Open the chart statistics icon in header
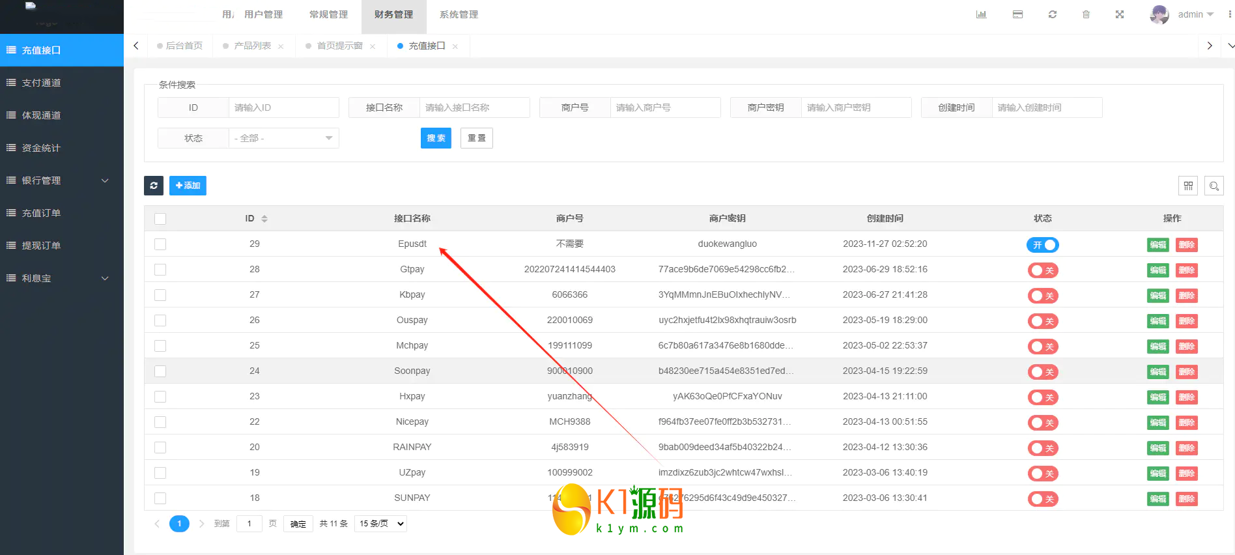 [x=981, y=14]
